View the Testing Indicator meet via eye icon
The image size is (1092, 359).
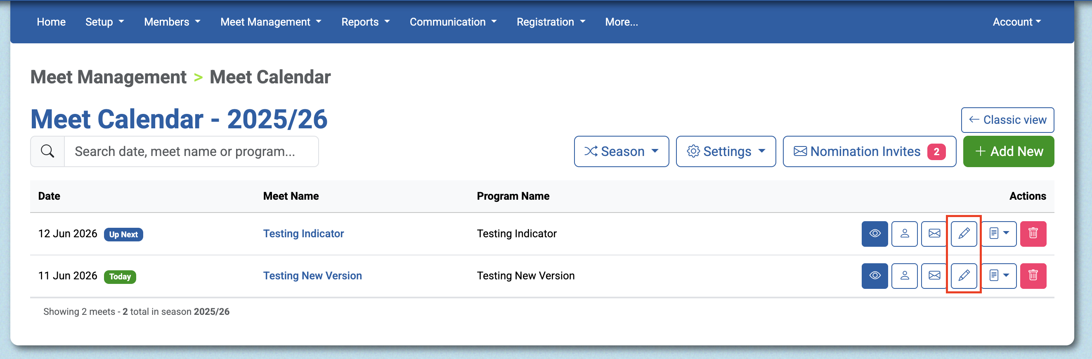(875, 234)
